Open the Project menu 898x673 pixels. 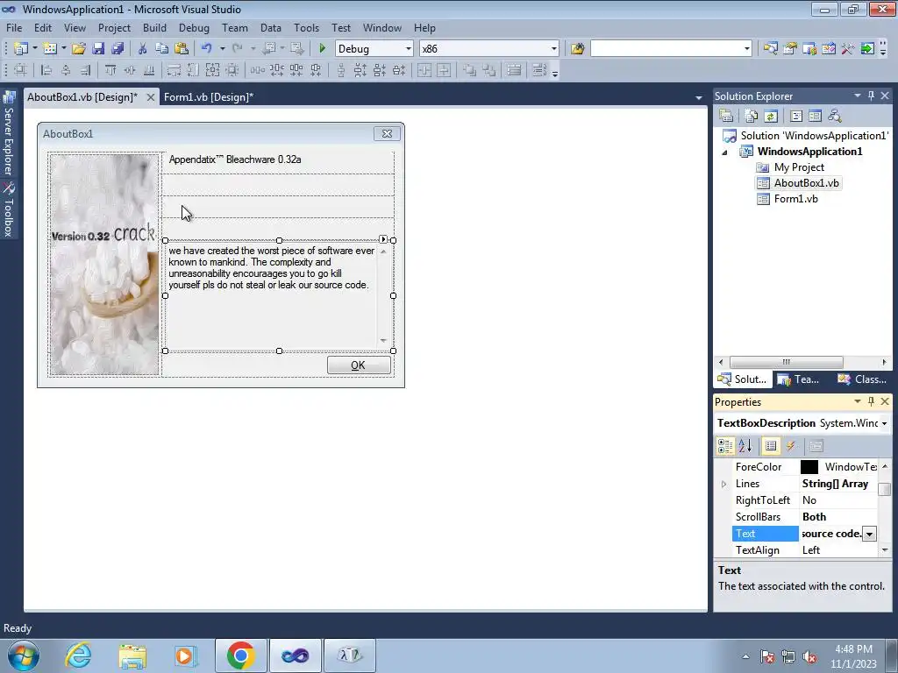[x=114, y=27]
